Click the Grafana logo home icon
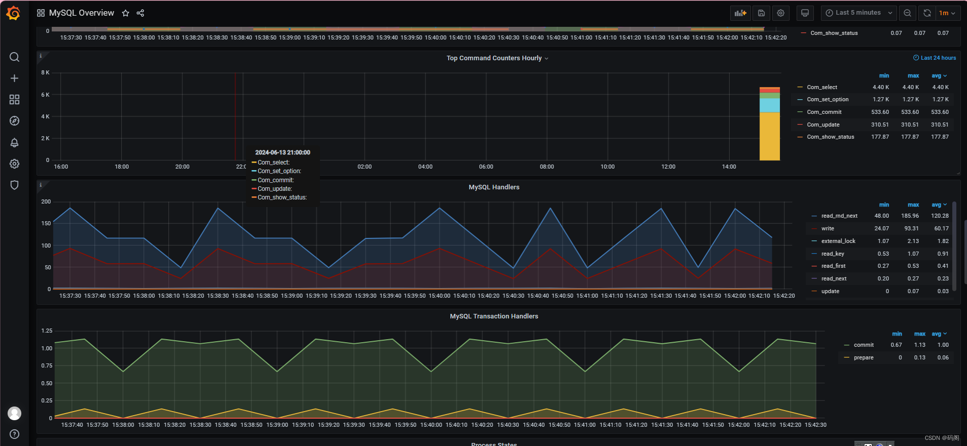967x446 pixels. coord(14,13)
